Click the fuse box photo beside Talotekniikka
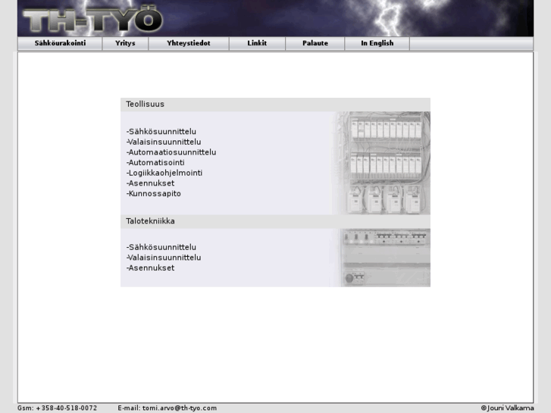Image resolution: width=551 pixels, height=413 pixels. [381, 258]
